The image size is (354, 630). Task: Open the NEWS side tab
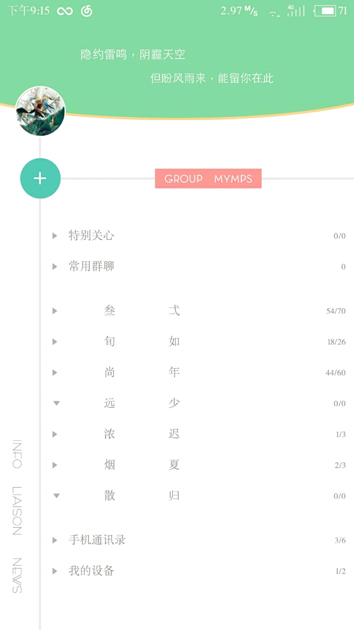[x=17, y=575]
